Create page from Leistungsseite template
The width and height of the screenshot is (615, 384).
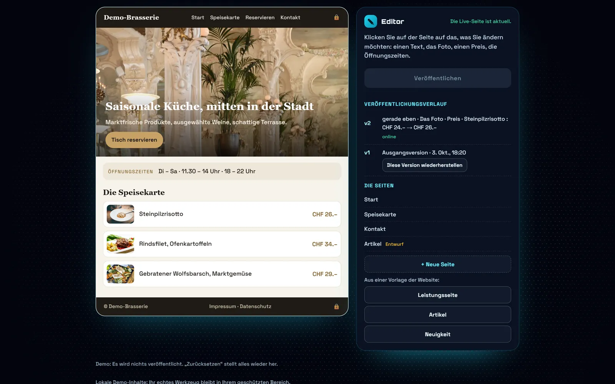437,295
